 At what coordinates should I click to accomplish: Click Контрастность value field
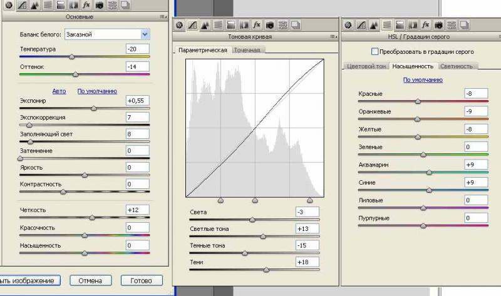click(138, 184)
